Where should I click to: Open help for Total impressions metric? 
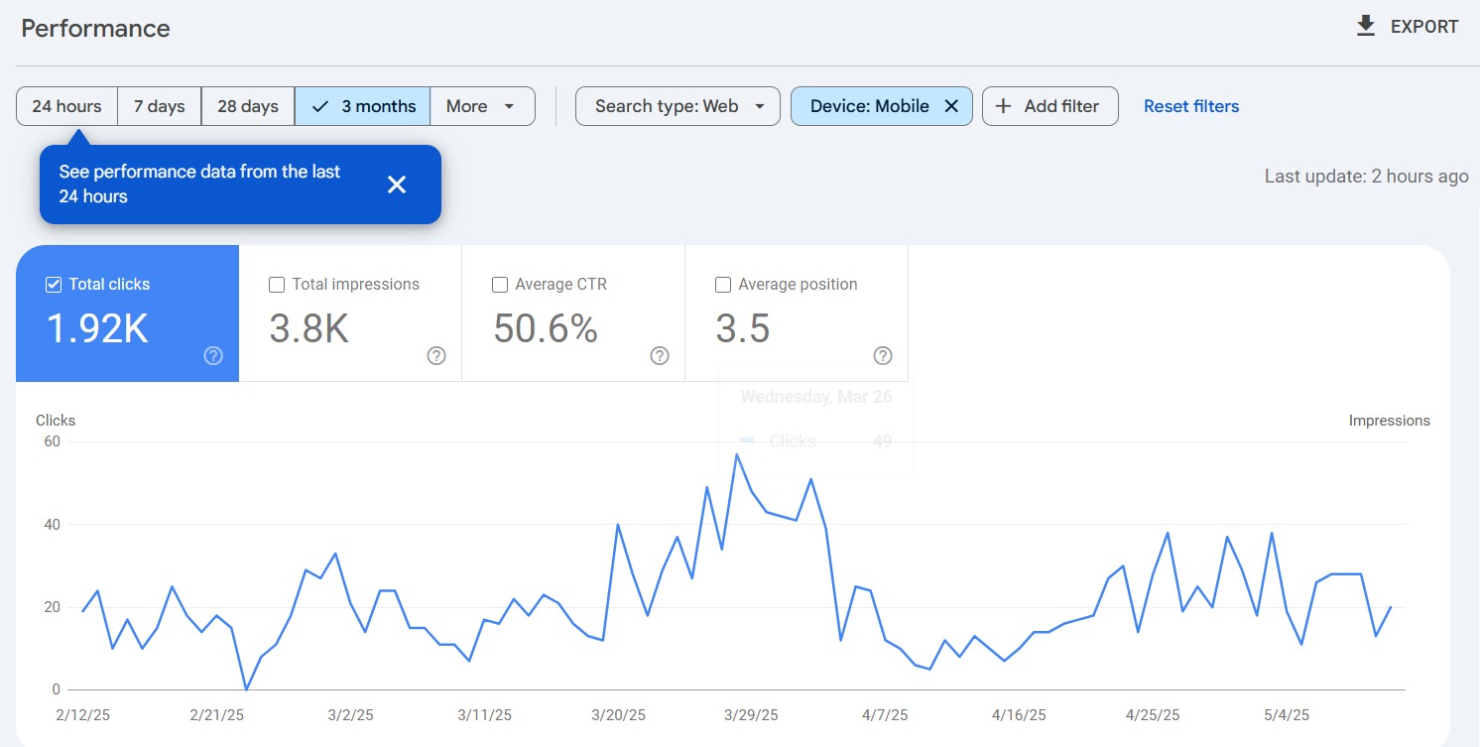click(436, 355)
